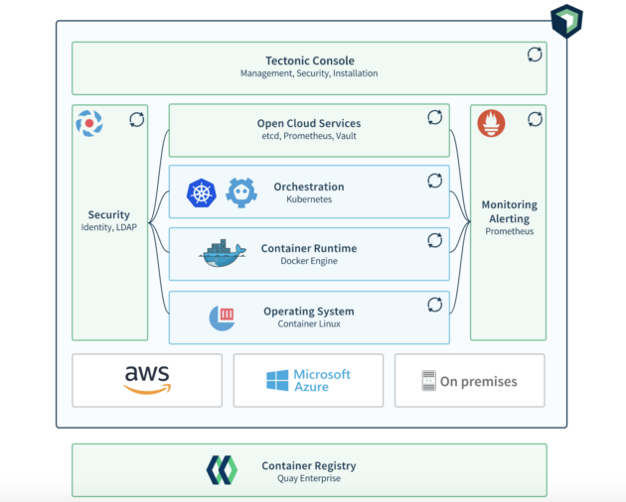This screenshot has height=502, width=626.
Task: Click the 'Identity, LDAP' text
Action: coord(109,227)
